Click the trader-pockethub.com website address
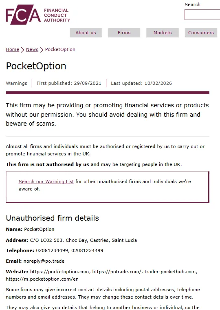Screen dimensions: 220x310 pyautogui.click(x=170, y=272)
